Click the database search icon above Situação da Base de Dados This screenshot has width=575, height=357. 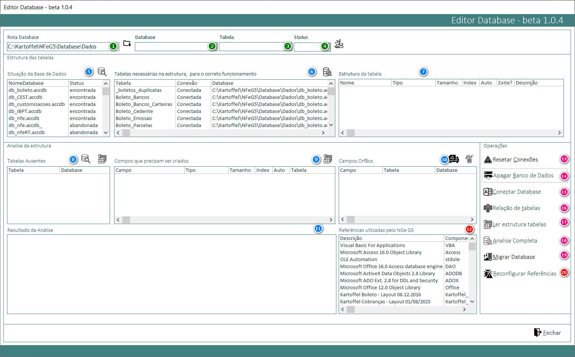(x=102, y=71)
